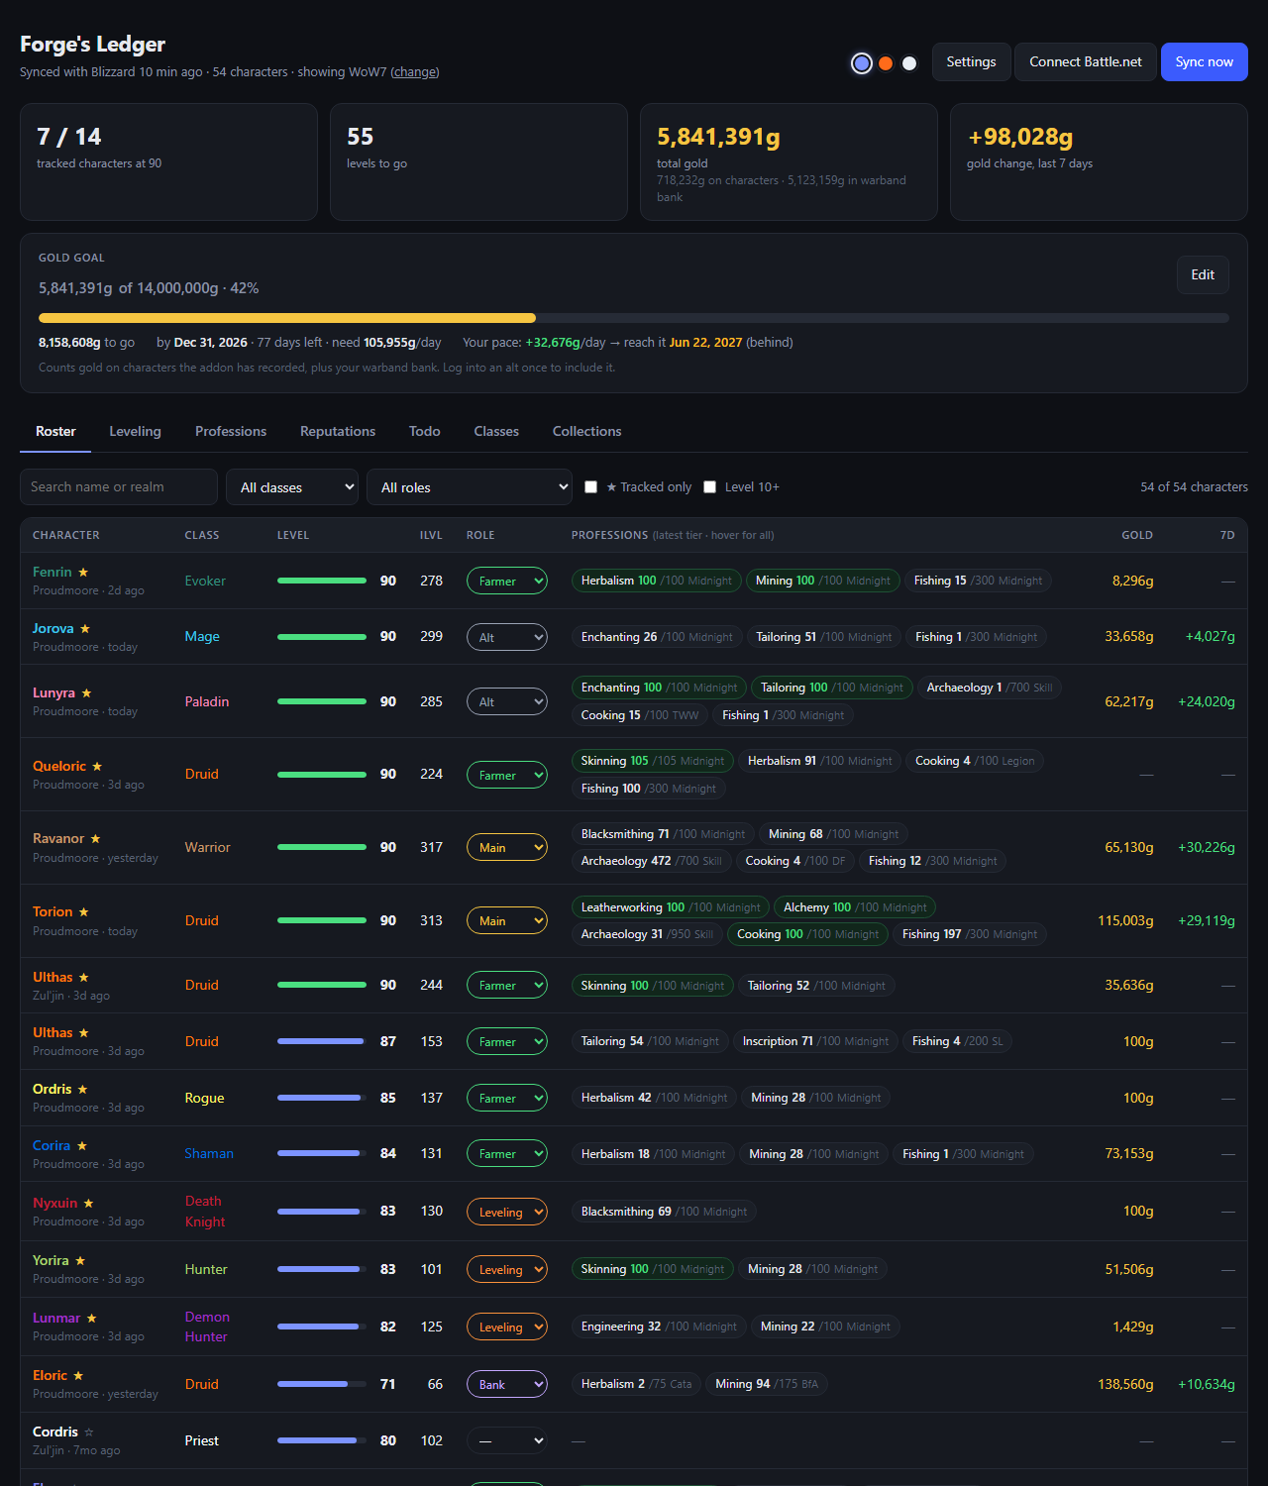Click the 7 / 14 tracked characters card
Image resolution: width=1268 pixels, height=1486 pixels.
click(x=168, y=162)
